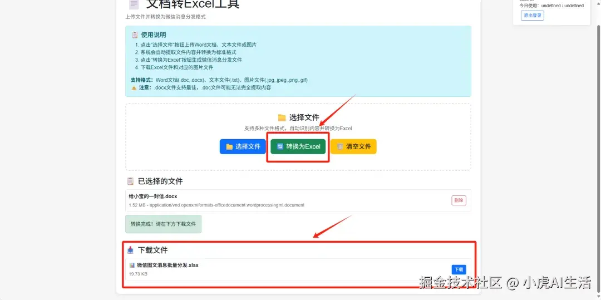The width and height of the screenshot is (601, 300).
Task: Click the 1.52 MB file info line
Action: point(216,205)
